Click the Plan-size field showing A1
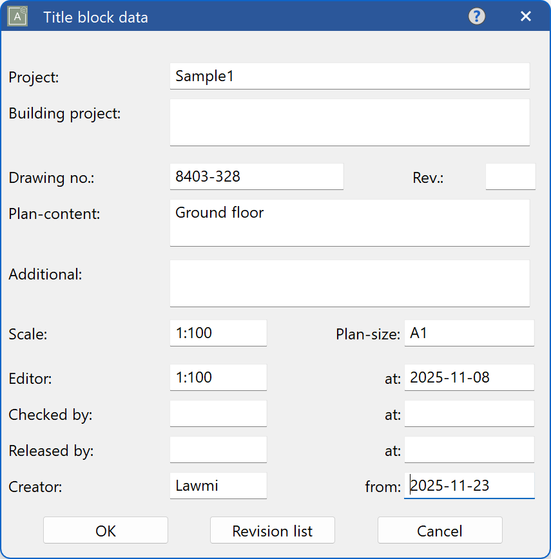 pyautogui.click(x=469, y=333)
